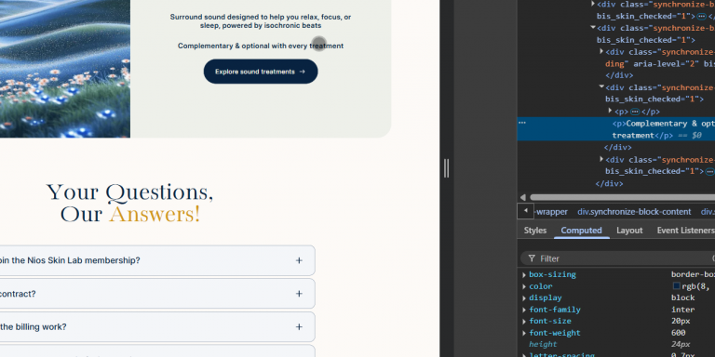The width and height of the screenshot is (715, 357).
Task: Click the font-weight value 600
Action: click(678, 333)
